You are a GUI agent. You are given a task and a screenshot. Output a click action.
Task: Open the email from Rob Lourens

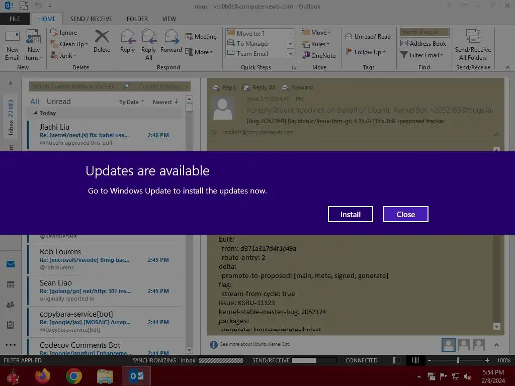[x=105, y=259]
